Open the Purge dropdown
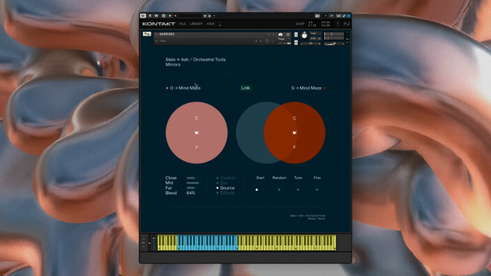491x276 pixels. point(284,39)
